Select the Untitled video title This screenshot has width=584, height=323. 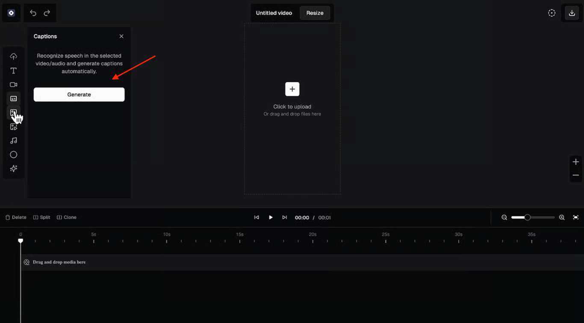point(274,13)
